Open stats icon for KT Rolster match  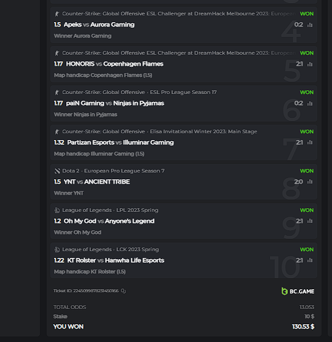tap(310, 260)
